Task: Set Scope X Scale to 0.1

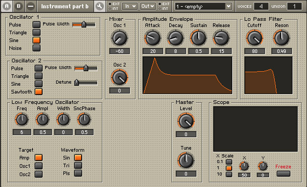Action: tap(229, 162)
